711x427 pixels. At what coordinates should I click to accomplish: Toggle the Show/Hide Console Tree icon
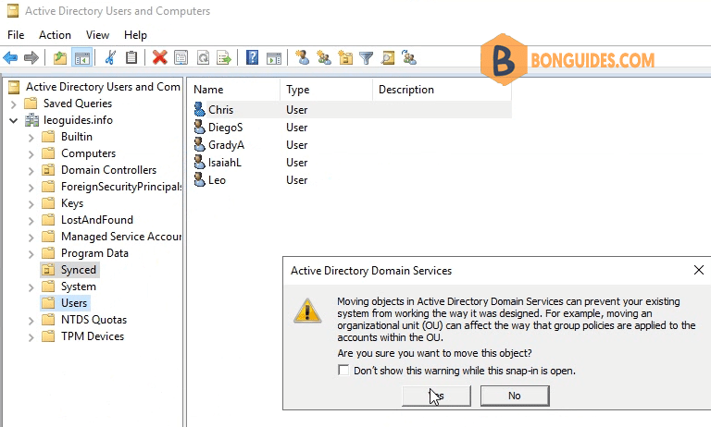tap(82, 58)
